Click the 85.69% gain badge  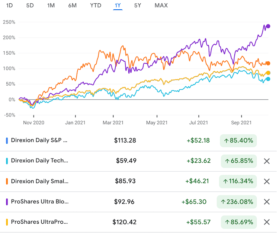pyautogui.click(x=239, y=222)
